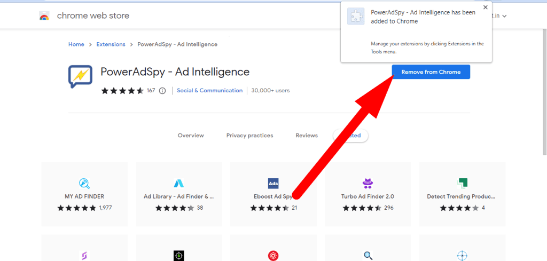Click the blue magnifier extension icon
Viewport: 547px width, 261px height.
[x=368, y=256]
